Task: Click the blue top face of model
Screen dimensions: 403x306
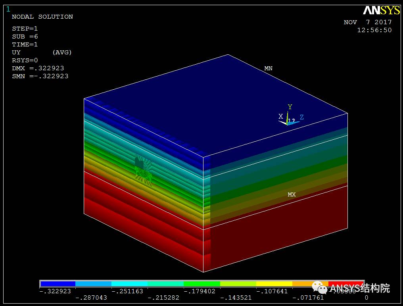Action: [216, 106]
